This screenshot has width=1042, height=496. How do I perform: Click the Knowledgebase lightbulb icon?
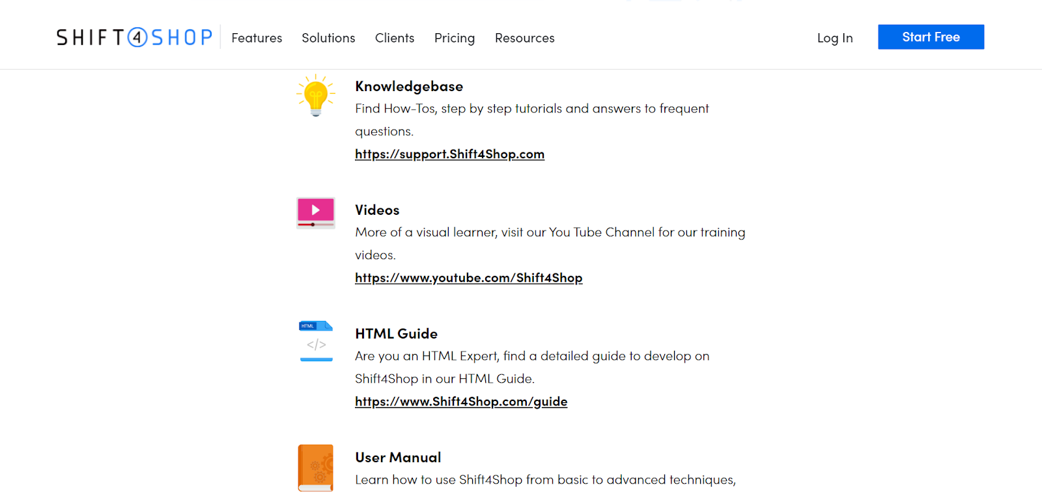click(316, 95)
